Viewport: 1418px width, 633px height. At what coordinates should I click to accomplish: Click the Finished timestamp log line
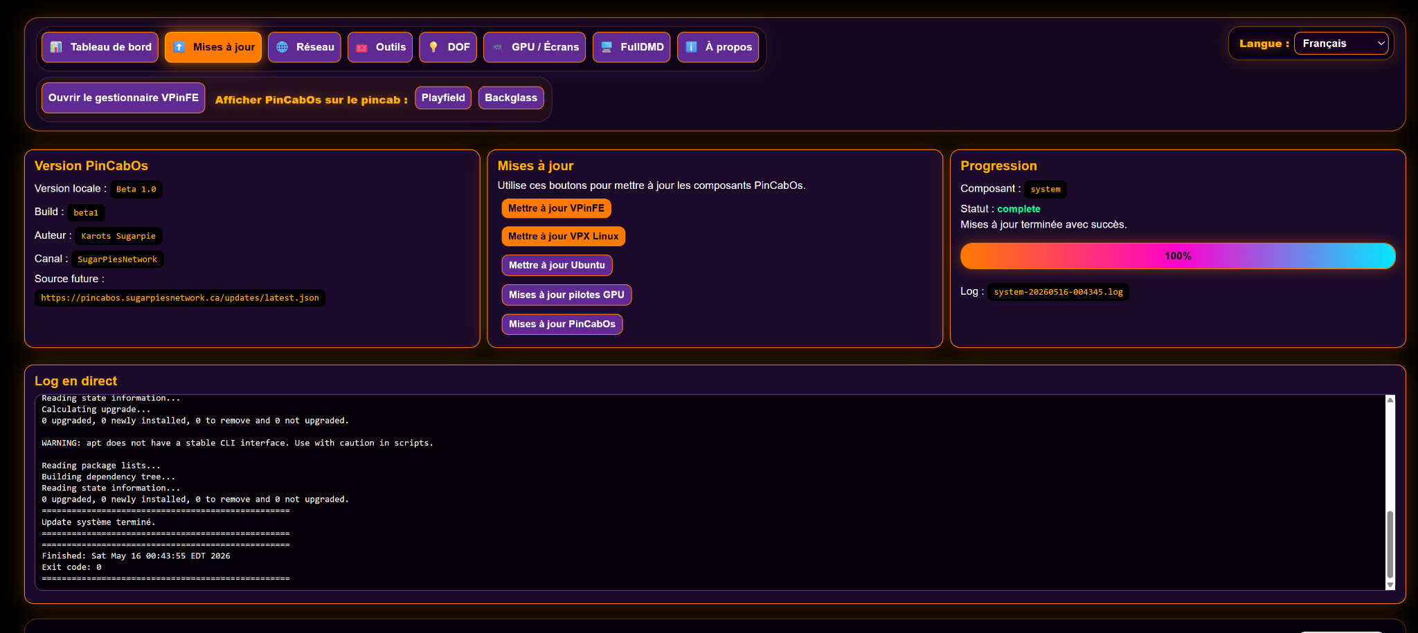click(136, 556)
